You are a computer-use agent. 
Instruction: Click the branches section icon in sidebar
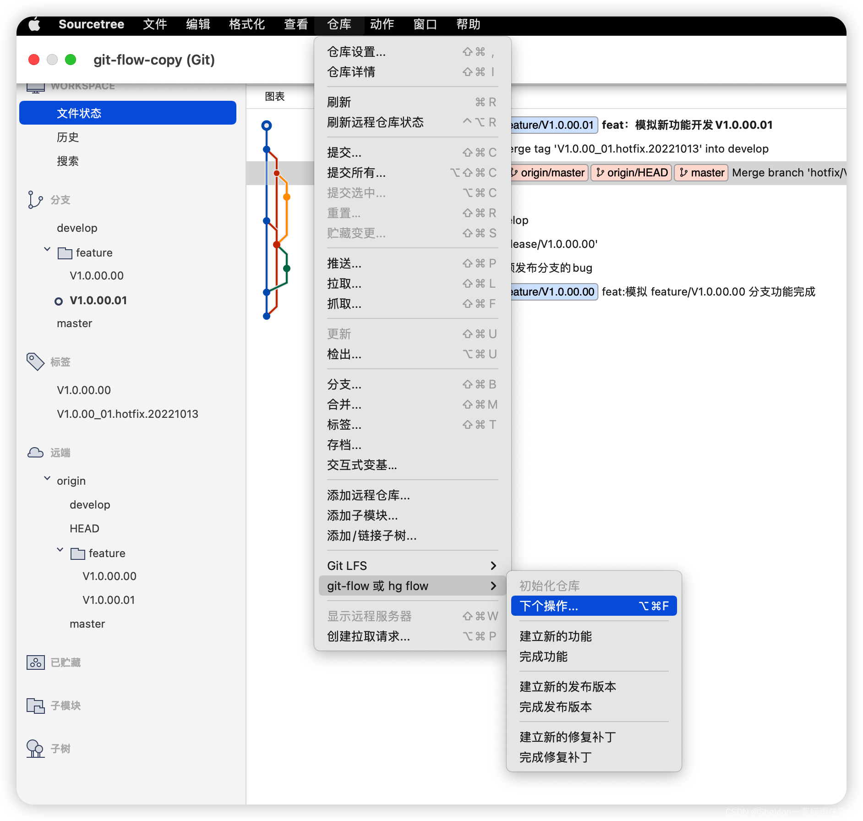coord(35,200)
